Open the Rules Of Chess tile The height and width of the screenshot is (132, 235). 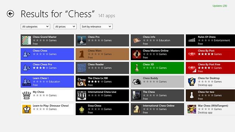click(210, 40)
